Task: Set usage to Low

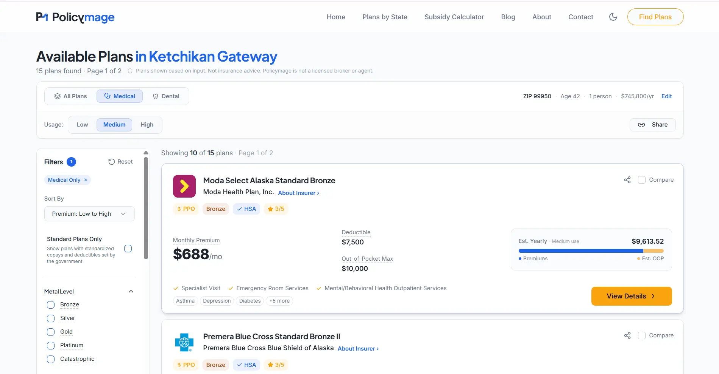Action: [82, 125]
